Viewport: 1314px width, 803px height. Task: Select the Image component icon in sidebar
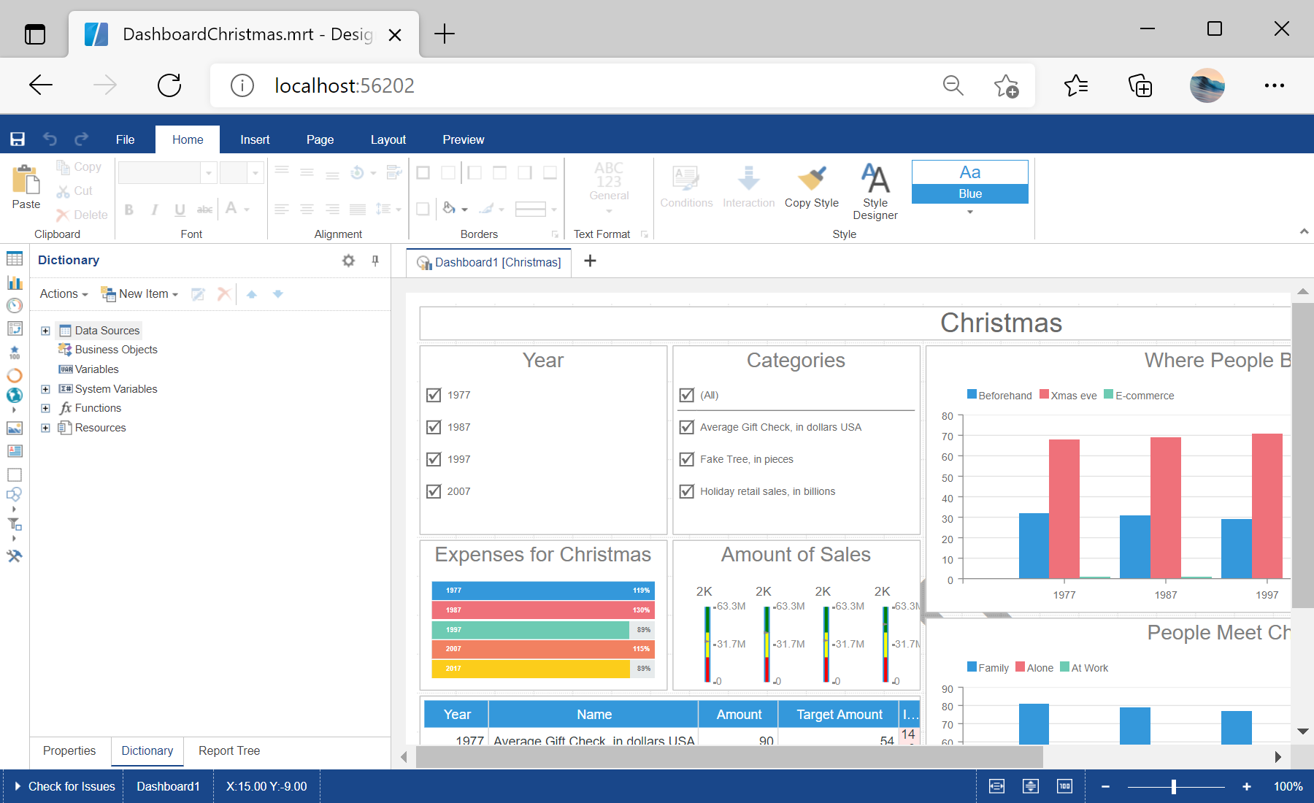coord(15,428)
